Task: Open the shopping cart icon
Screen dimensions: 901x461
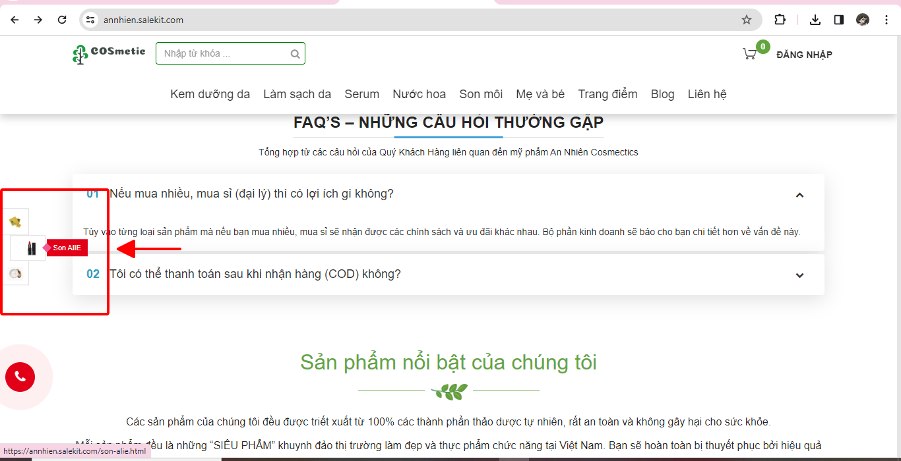Action: pos(749,54)
